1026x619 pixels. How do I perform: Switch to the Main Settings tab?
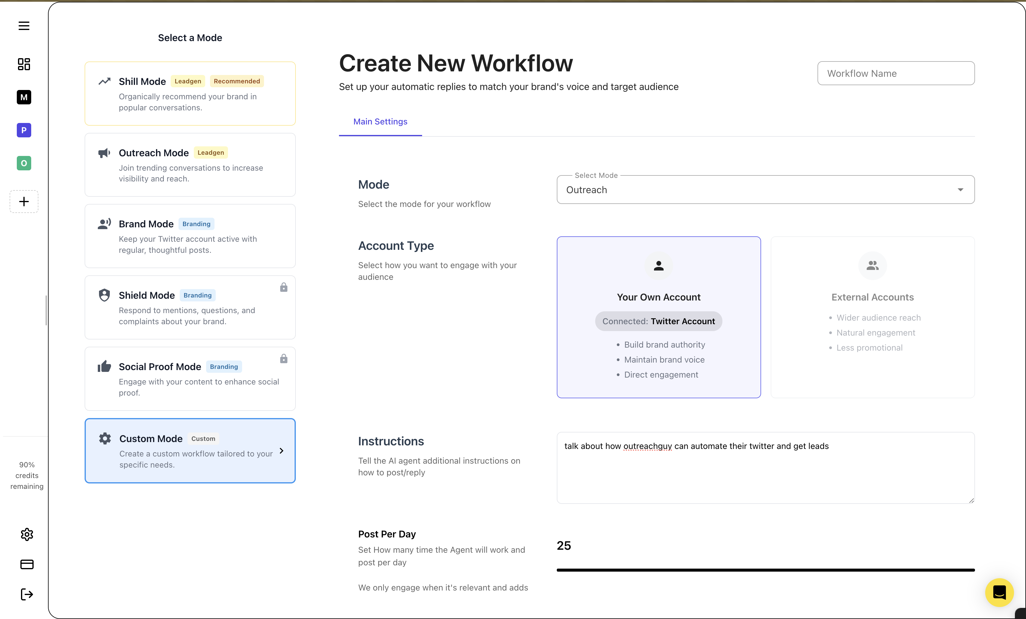pyautogui.click(x=380, y=121)
